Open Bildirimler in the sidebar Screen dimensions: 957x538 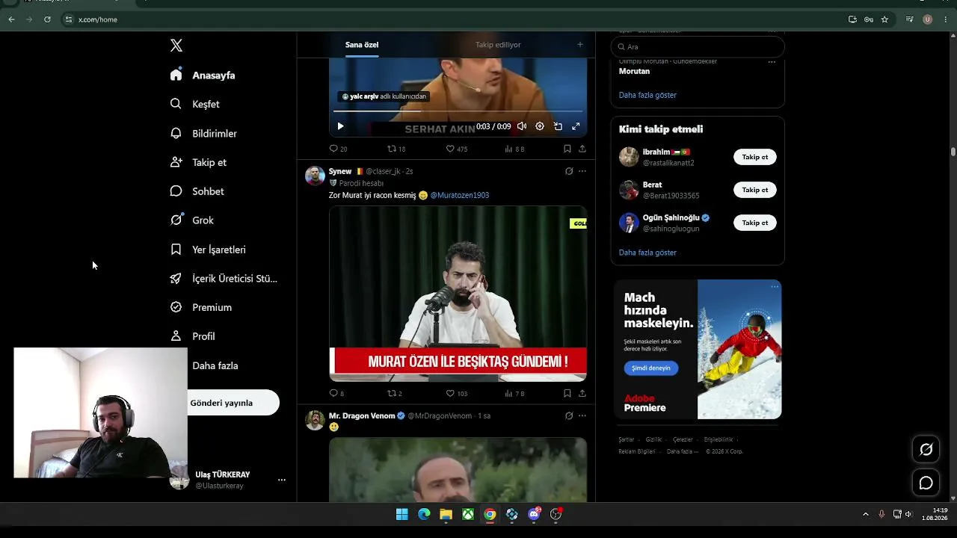point(203,133)
